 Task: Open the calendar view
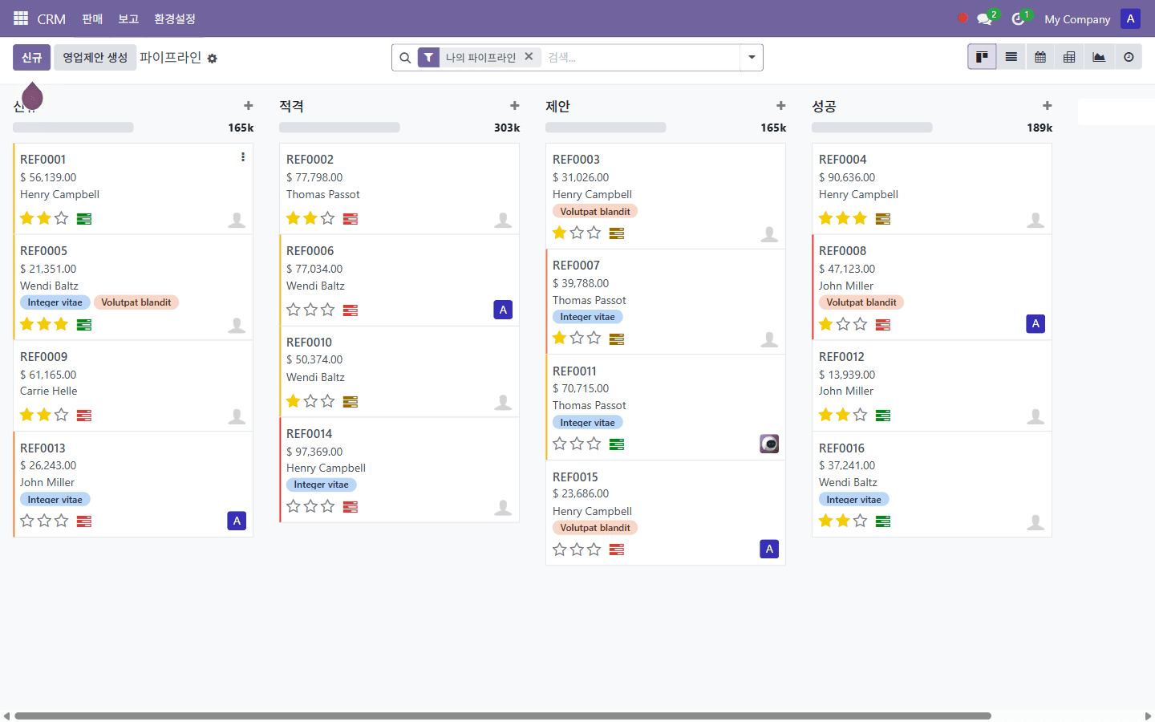(x=1039, y=56)
